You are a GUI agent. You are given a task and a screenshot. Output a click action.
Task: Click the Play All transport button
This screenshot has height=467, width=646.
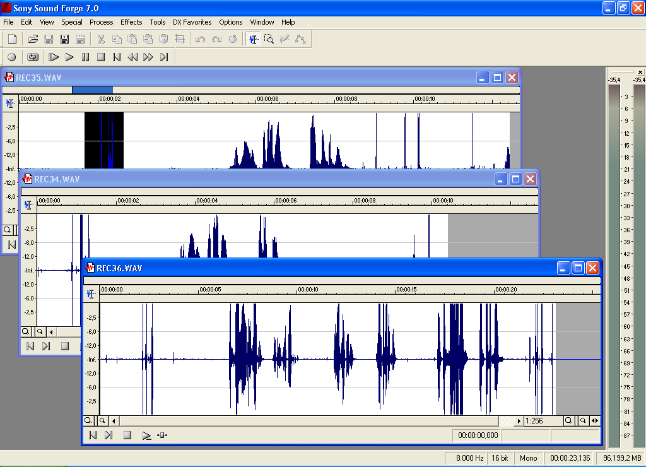54,57
